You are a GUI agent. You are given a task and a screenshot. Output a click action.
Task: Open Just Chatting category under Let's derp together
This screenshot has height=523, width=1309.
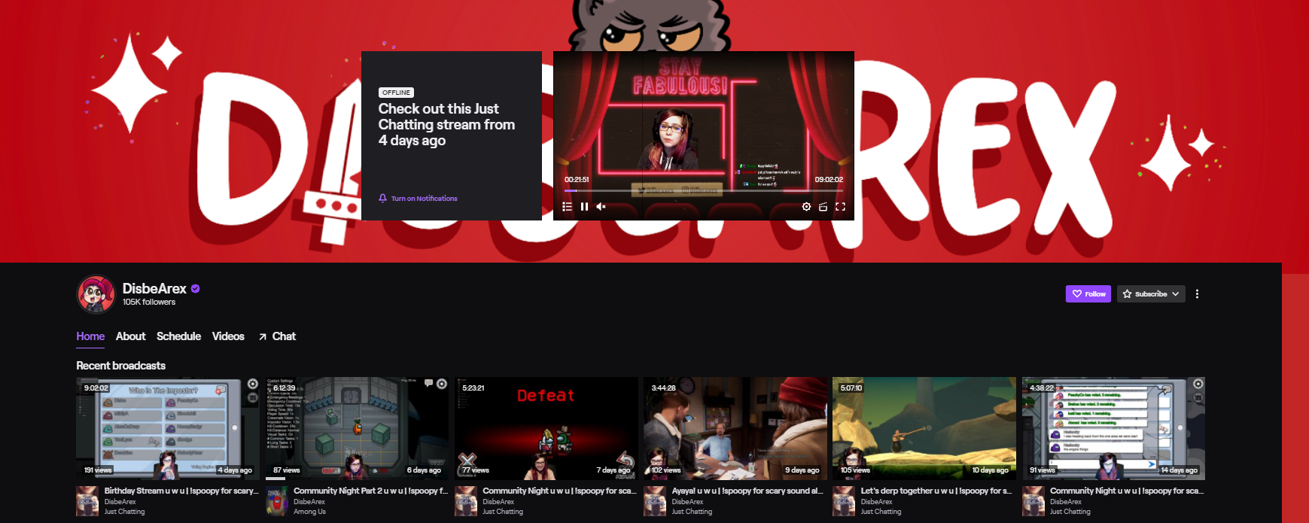881,512
